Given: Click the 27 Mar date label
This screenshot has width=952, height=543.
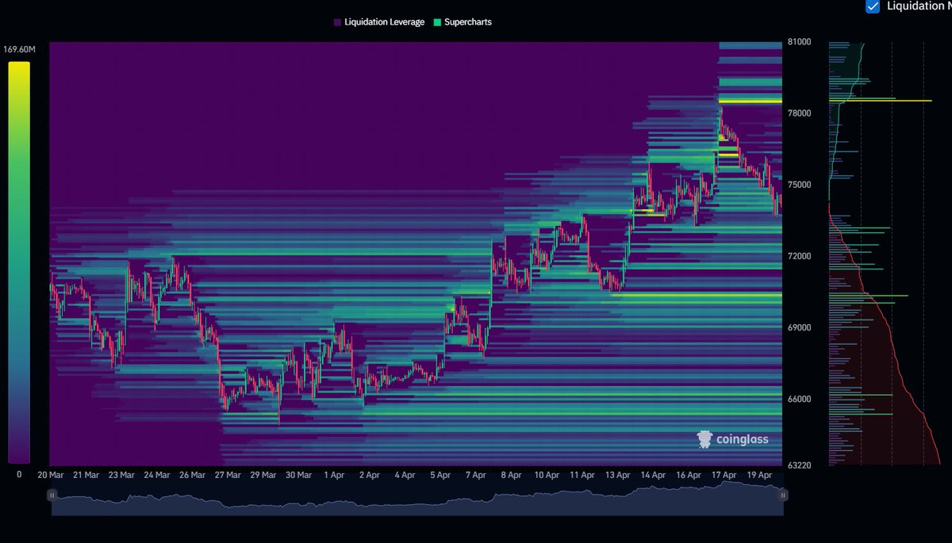Looking at the screenshot, I should pyautogui.click(x=228, y=476).
